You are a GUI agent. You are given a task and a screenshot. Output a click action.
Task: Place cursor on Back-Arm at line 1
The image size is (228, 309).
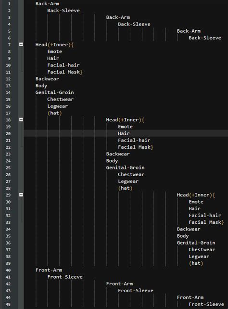point(47,3)
